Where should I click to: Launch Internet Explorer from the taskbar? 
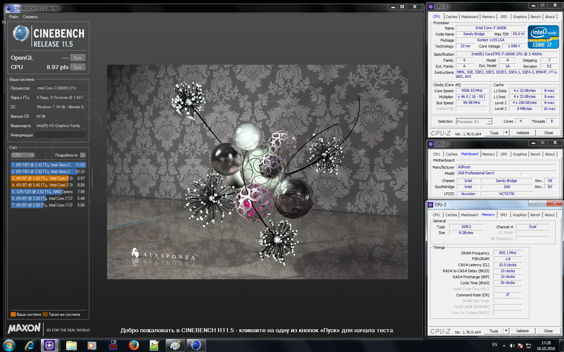coord(30,345)
